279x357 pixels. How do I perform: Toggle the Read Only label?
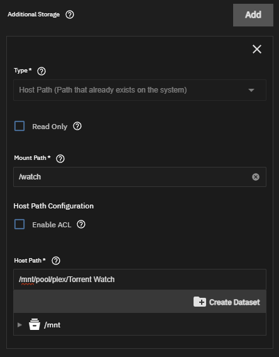tap(50, 127)
